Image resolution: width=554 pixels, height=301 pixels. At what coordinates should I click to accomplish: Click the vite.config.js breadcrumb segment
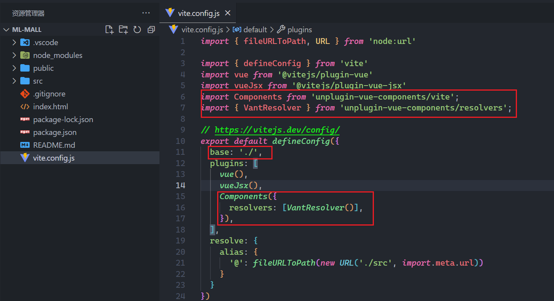click(202, 30)
